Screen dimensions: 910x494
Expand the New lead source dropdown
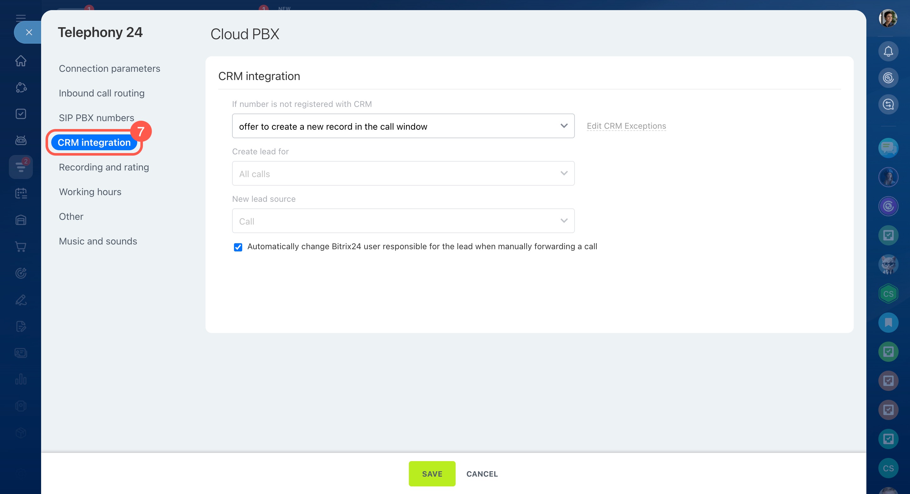click(x=403, y=221)
